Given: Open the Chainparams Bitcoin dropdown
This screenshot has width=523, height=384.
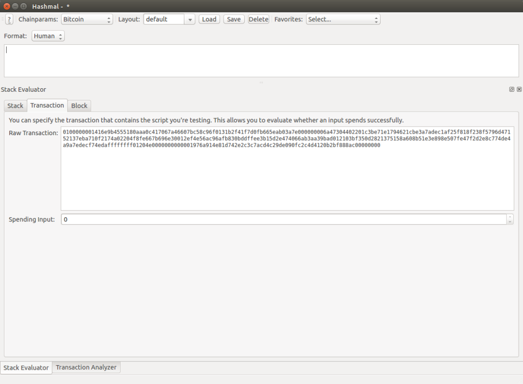Looking at the screenshot, I should click(x=87, y=19).
